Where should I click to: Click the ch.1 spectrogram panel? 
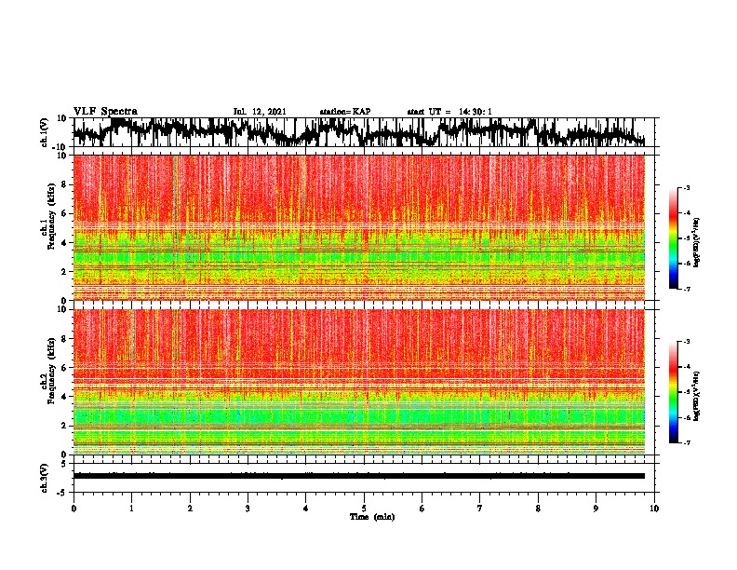coord(359,227)
